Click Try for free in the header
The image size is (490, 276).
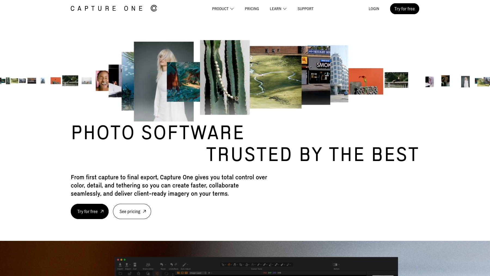click(x=405, y=9)
